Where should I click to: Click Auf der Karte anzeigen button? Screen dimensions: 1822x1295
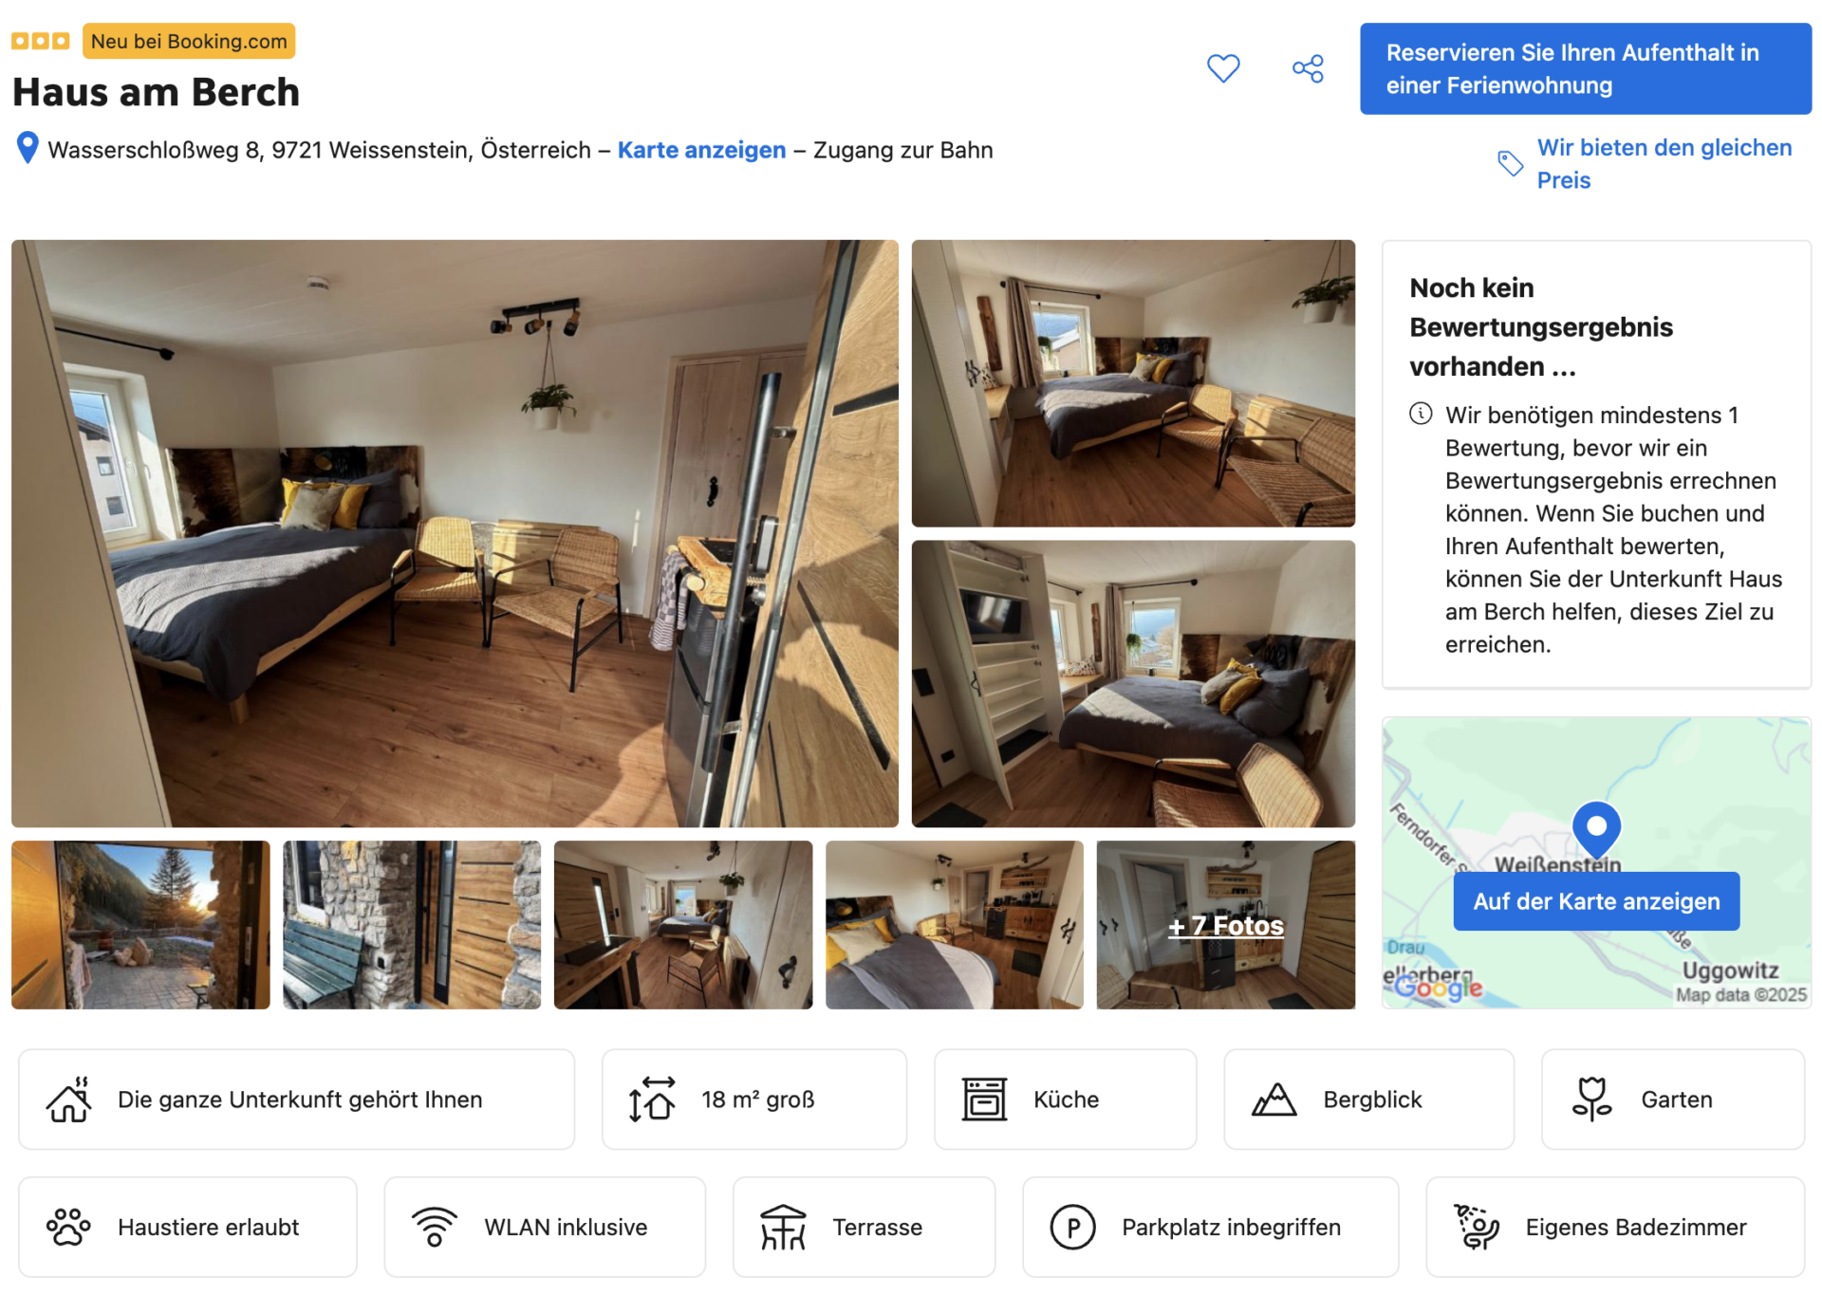point(1596,901)
